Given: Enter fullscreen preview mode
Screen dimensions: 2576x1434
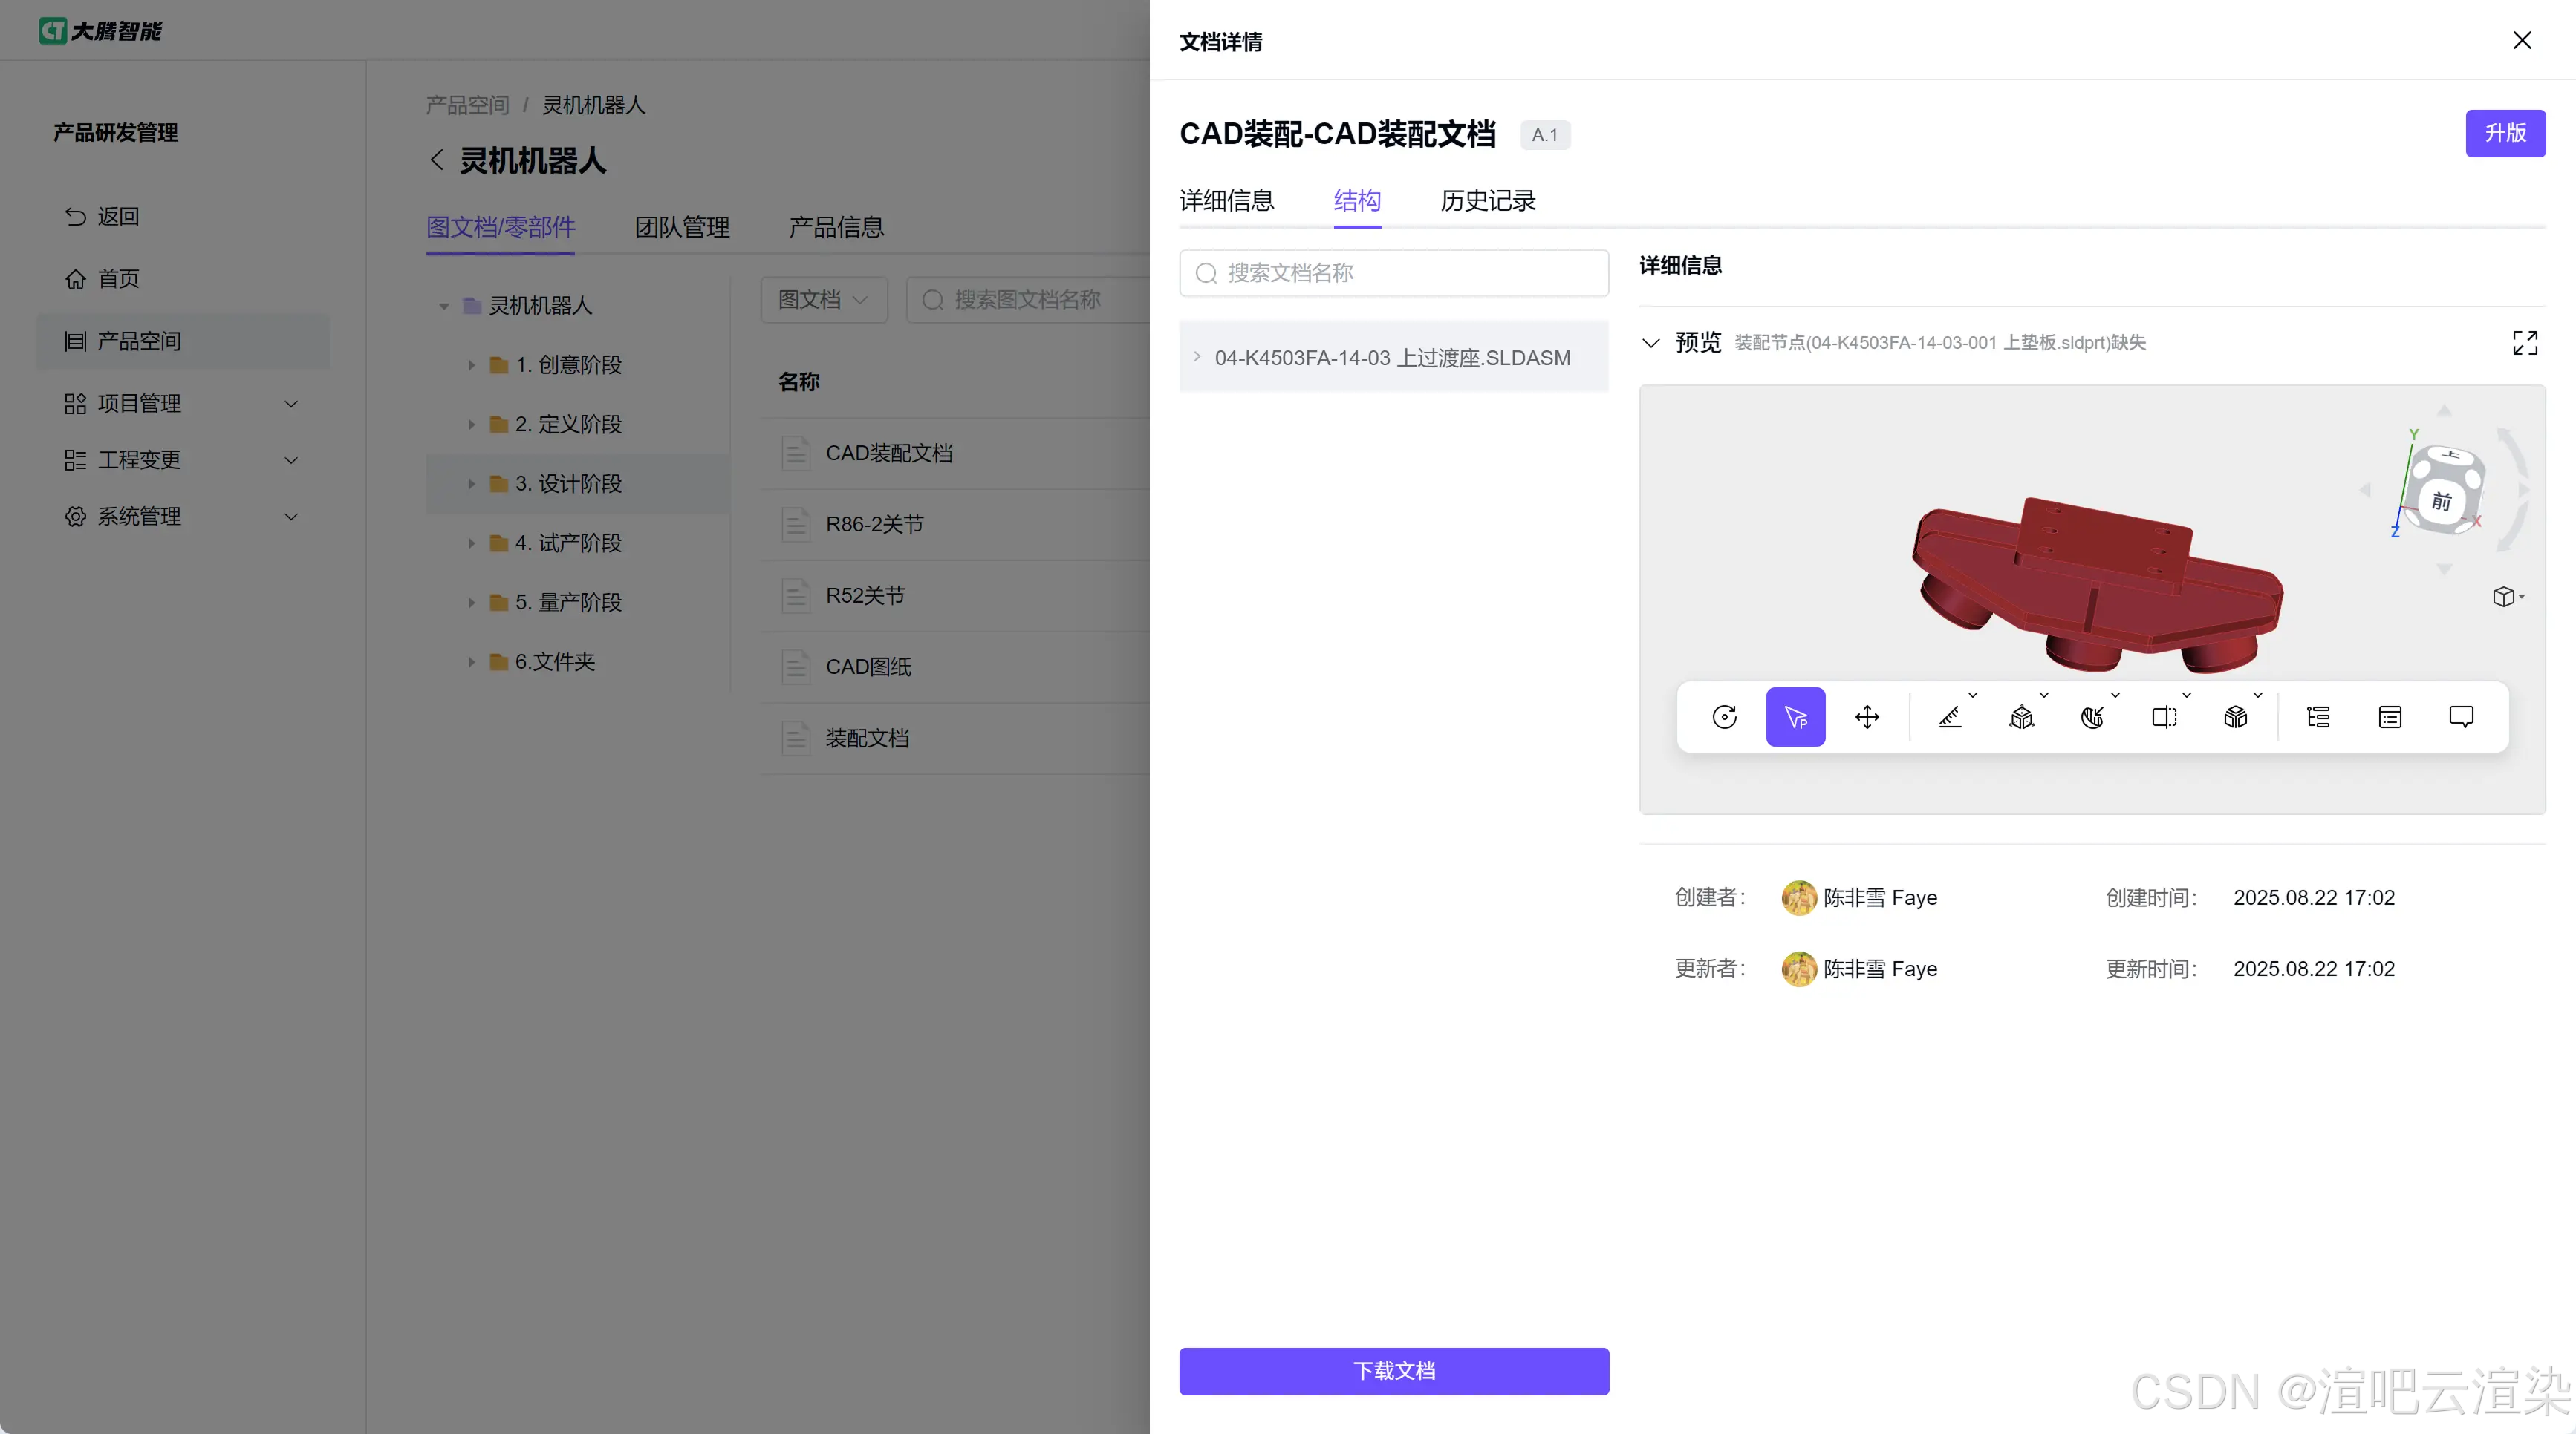Looking at the screenshot, I should (2524, 343).
